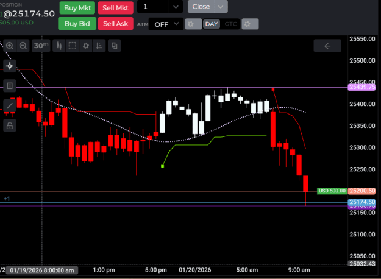
Task: Open the 30m timeframe selector
Action: 41,46
